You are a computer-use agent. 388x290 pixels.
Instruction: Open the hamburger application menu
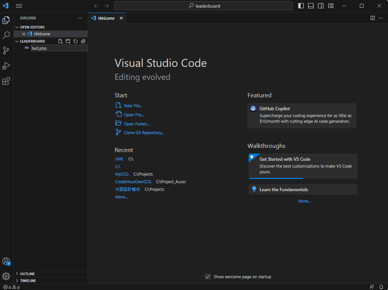19,6
